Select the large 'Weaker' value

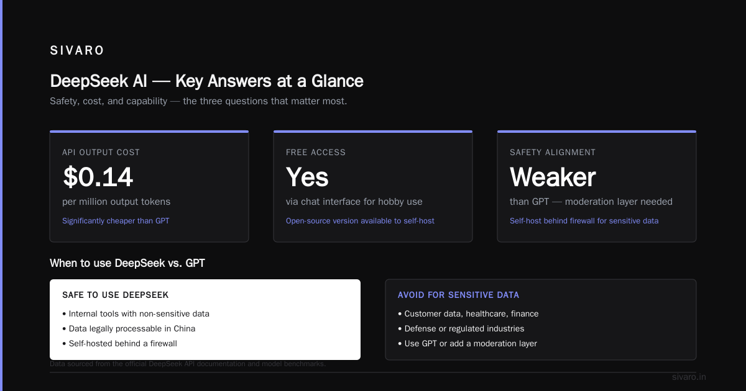click(553, 178)
